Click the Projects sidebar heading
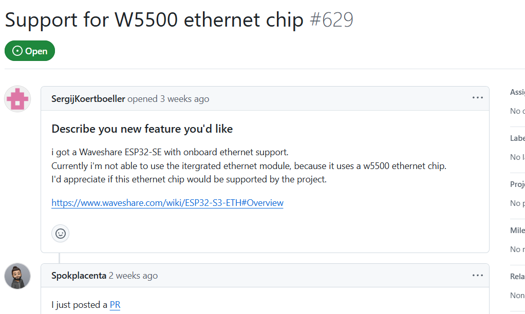The image size is (525, 314). (517, 184)
